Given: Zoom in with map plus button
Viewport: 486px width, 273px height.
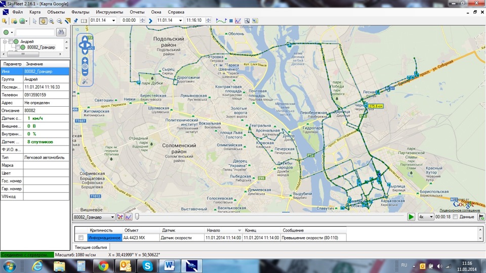Looking at the screenshot, I should (85, 60).
